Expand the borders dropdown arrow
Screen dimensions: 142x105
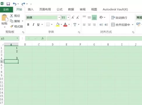coord(52,25)
